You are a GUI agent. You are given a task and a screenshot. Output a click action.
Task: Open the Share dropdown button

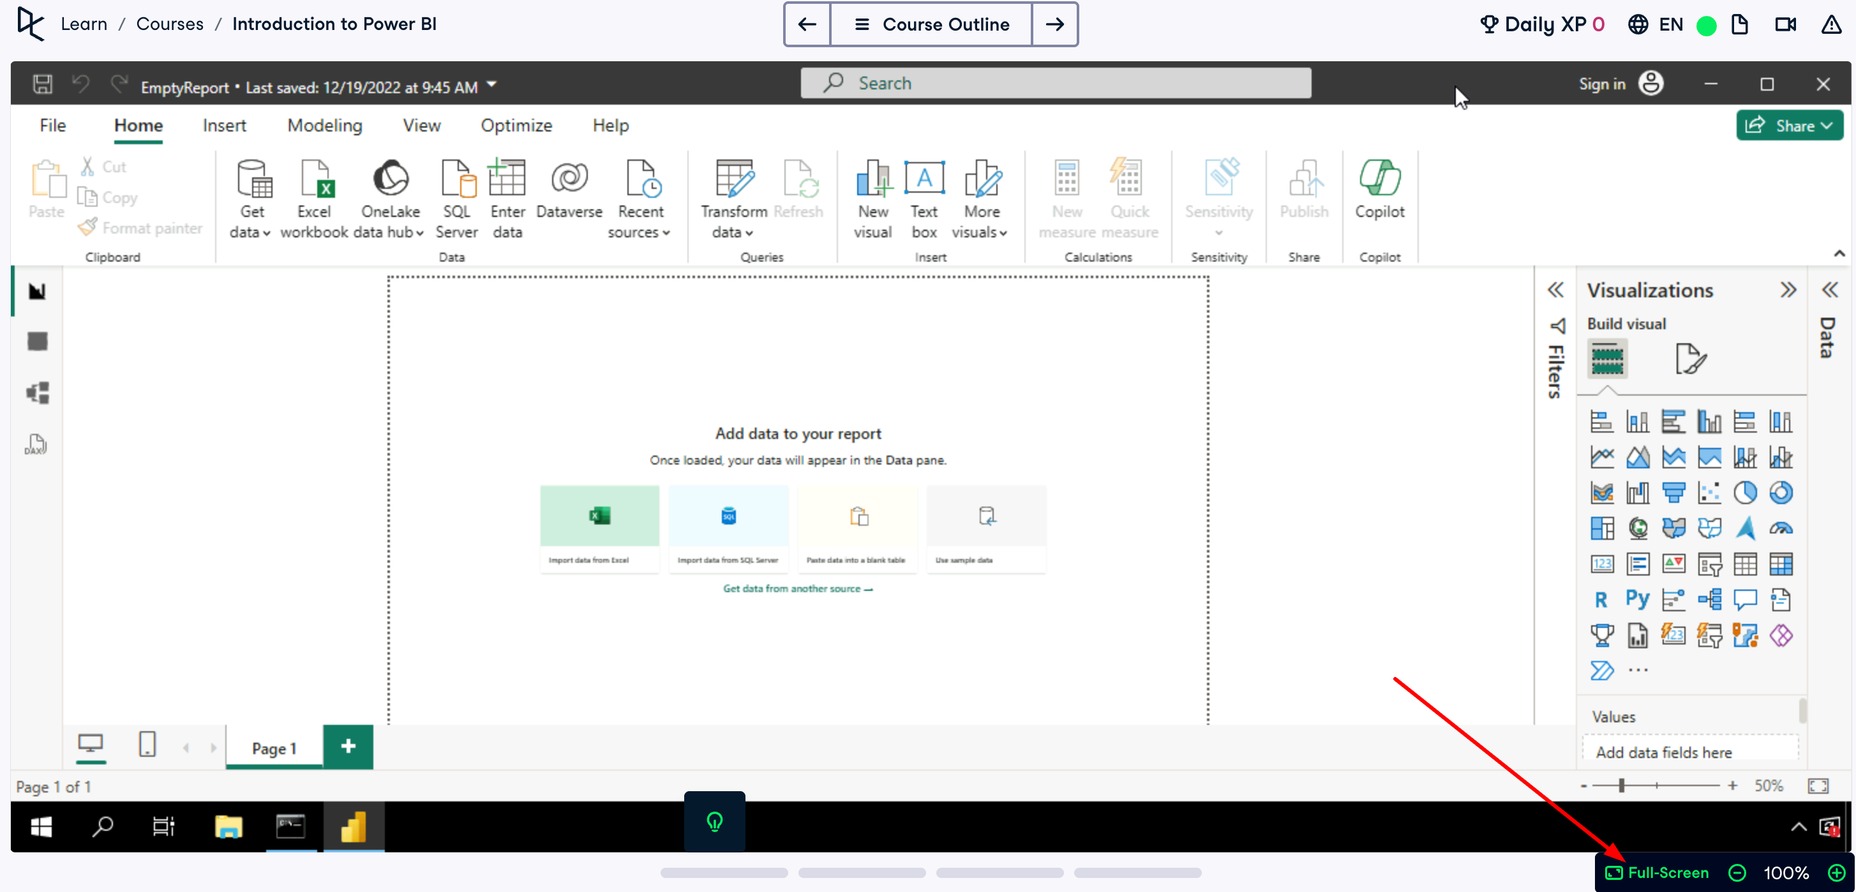(x=1789, y=125)
